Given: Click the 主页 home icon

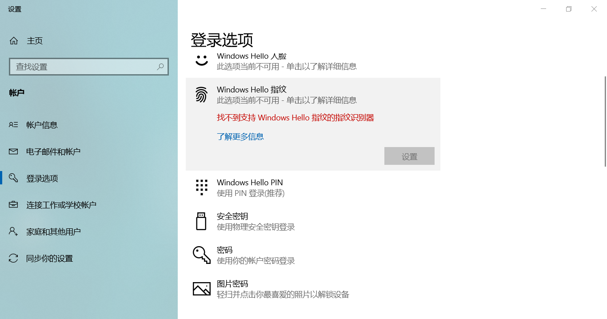Looking at the screenshot, I should click(14, 40).
